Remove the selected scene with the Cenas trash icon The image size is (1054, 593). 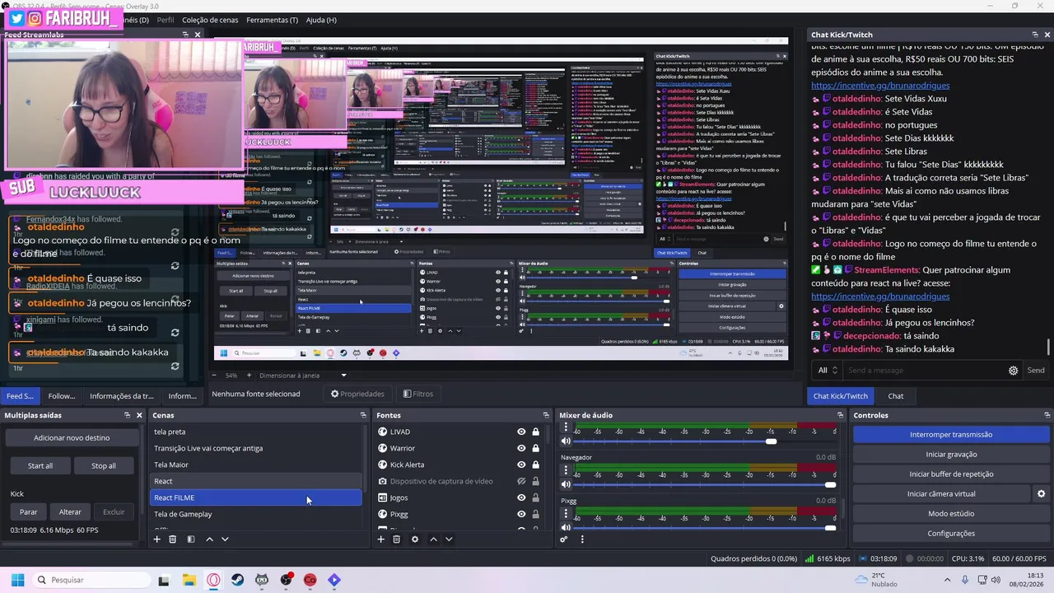pos(172,539)
